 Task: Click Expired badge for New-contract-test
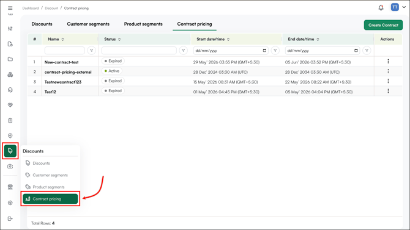pos(113,61)
